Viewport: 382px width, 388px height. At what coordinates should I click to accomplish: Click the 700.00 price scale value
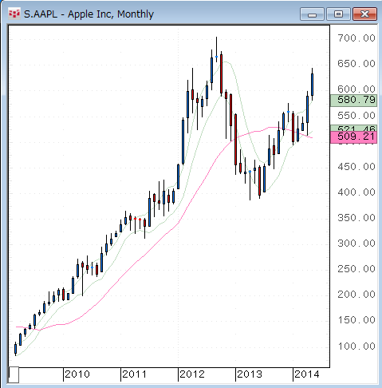356,38
